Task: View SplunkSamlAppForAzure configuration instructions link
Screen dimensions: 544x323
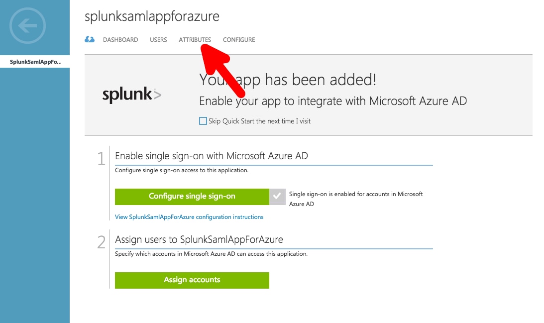Action: pos(189,217)
